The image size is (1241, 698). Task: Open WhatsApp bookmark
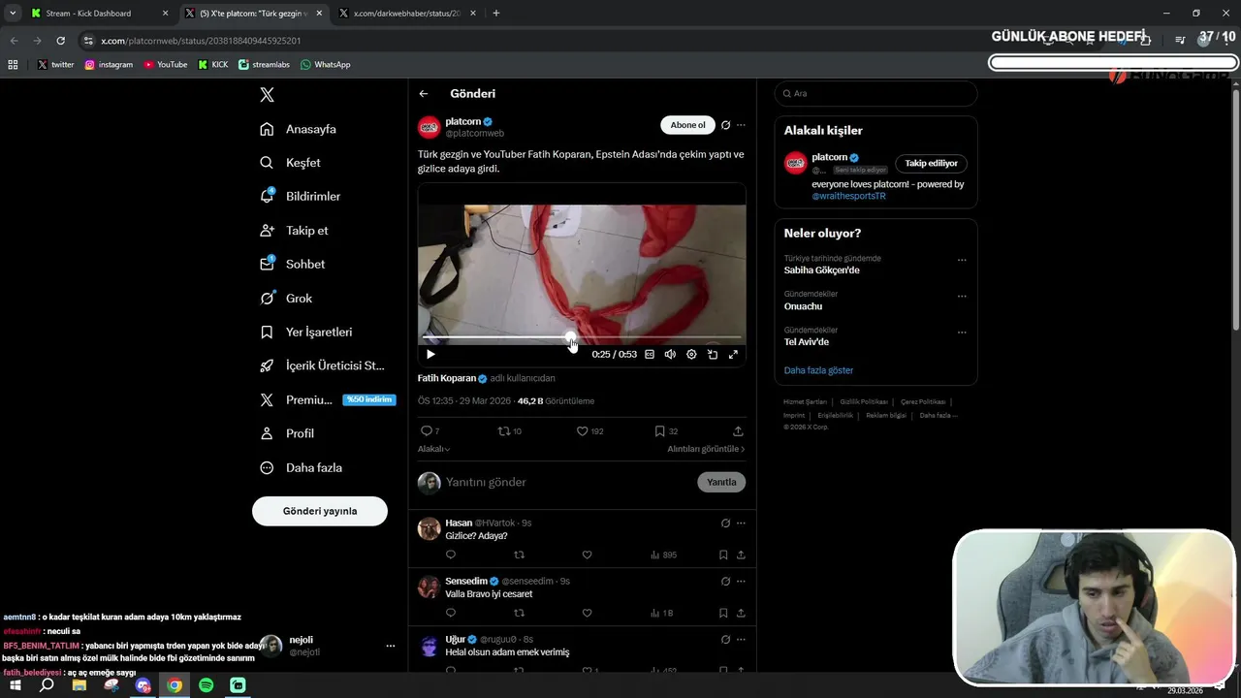[x=325, y=65]
